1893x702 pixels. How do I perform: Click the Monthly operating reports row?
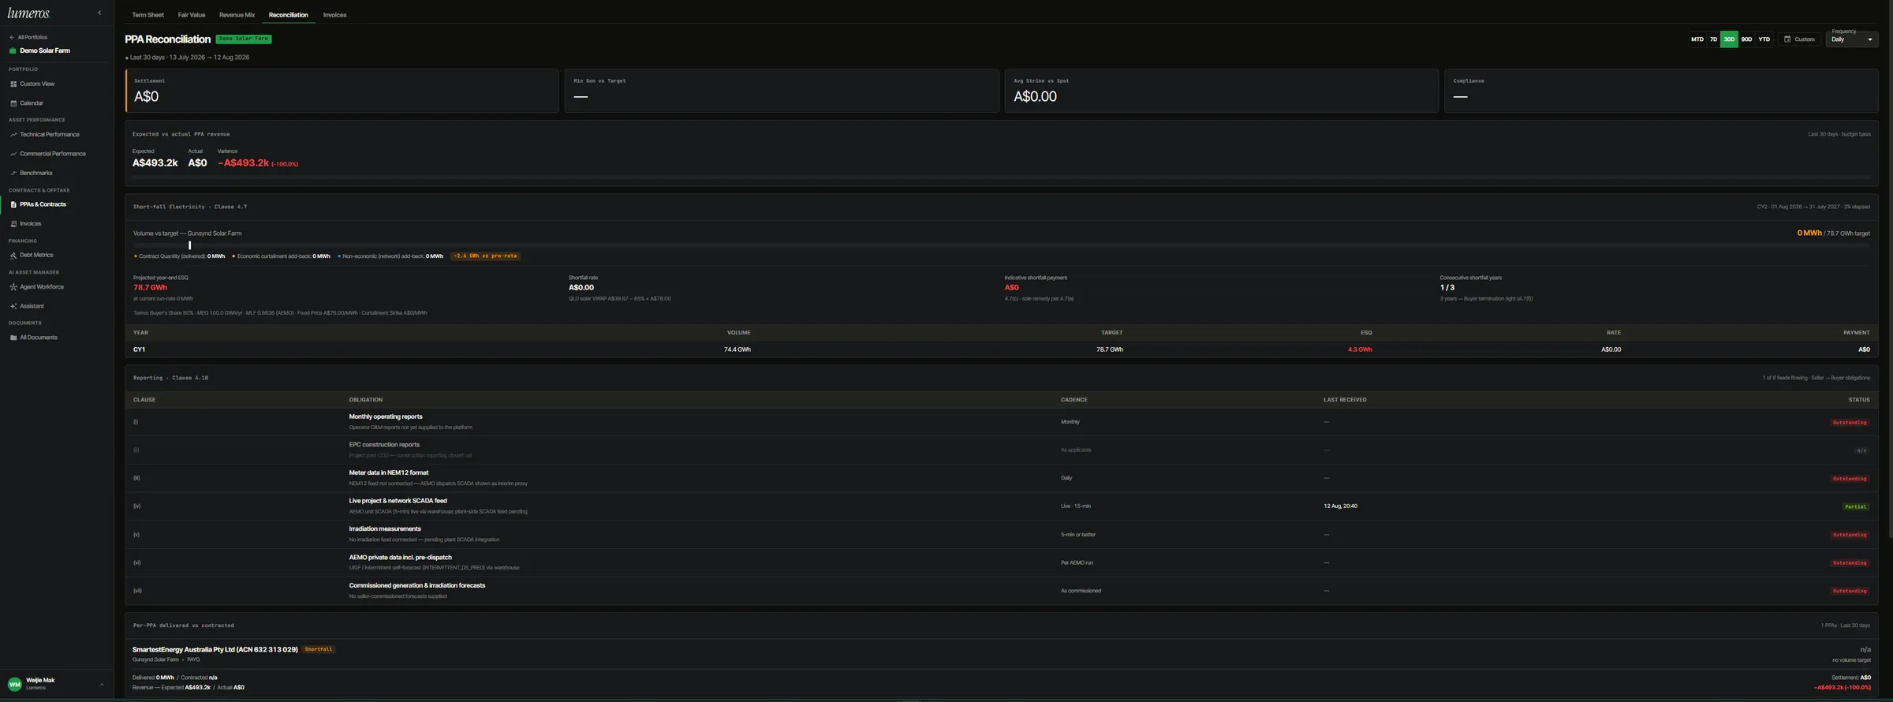point(1001,422)
